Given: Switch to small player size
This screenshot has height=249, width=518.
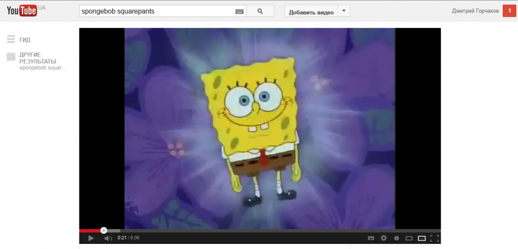Looking at the screenshot, I should coord(409,238).
